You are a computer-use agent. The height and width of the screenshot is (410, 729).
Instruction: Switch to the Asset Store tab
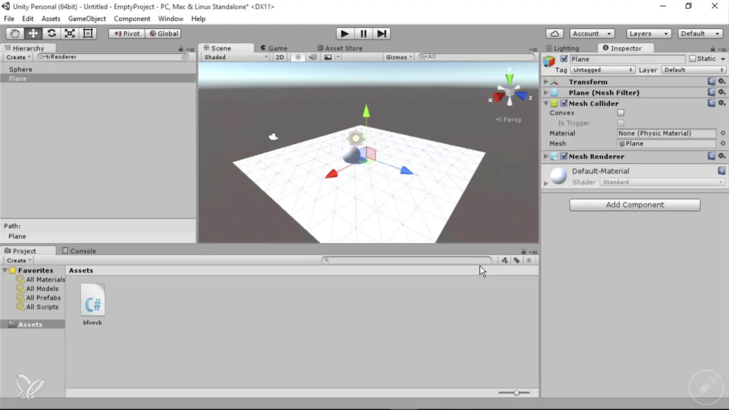pyautogui.click(x=340, y=48)
